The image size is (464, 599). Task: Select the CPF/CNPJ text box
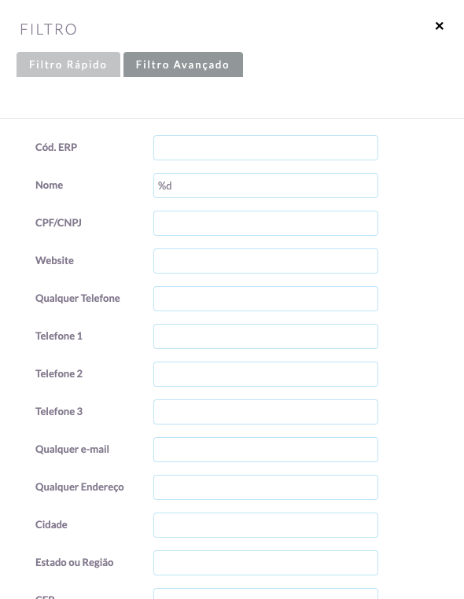[266, 223]
